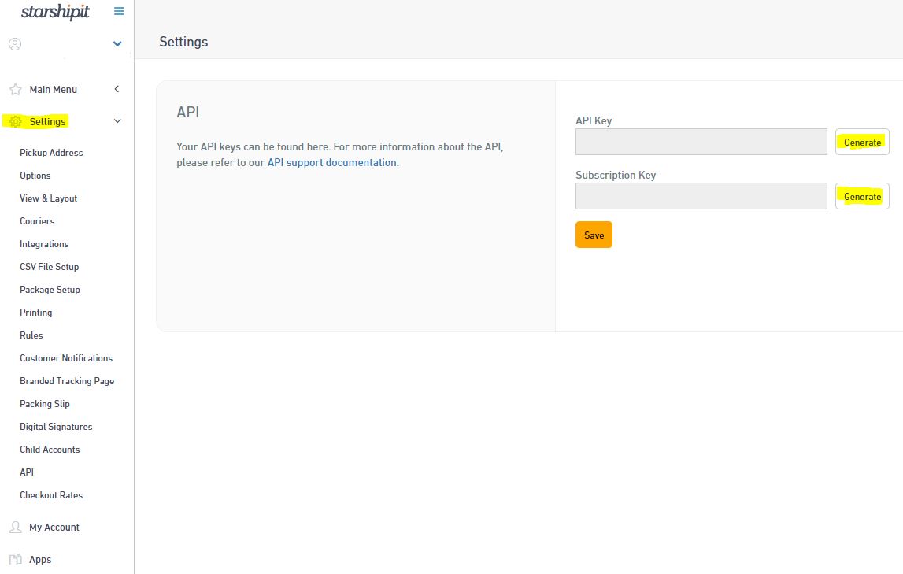Screen dimensions: 903x574
Task: Go to Integrations in the sidebar
Action: pos(44,244)
